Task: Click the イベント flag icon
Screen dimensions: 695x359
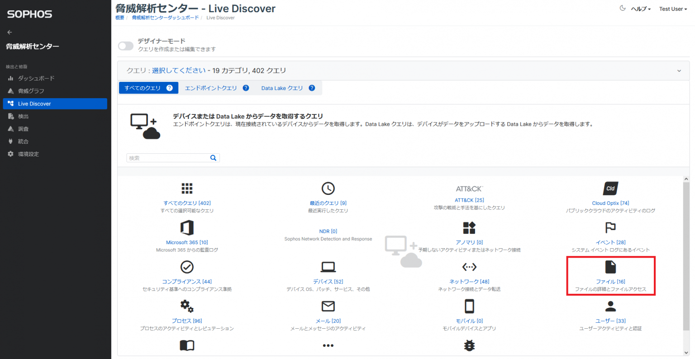Action: pyautogui.click(x=610, y=228)
